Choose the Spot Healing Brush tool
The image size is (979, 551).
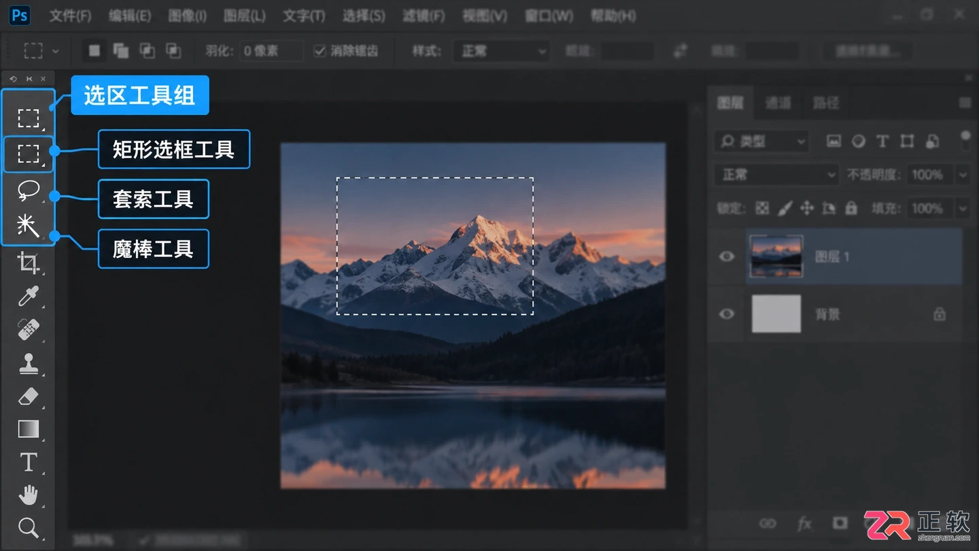(28, 330)
